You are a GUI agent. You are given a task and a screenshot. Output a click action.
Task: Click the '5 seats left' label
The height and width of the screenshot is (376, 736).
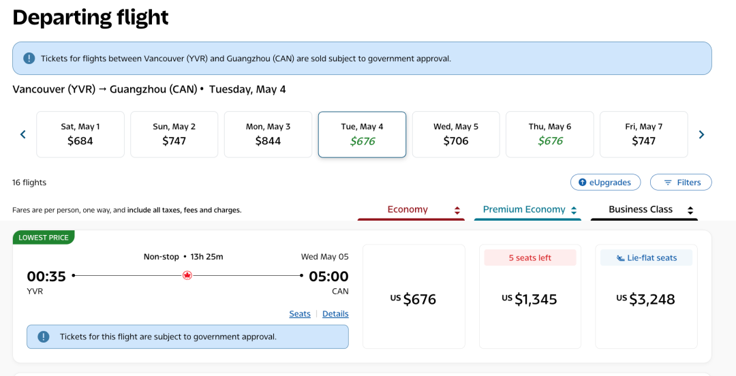point(530,257)
